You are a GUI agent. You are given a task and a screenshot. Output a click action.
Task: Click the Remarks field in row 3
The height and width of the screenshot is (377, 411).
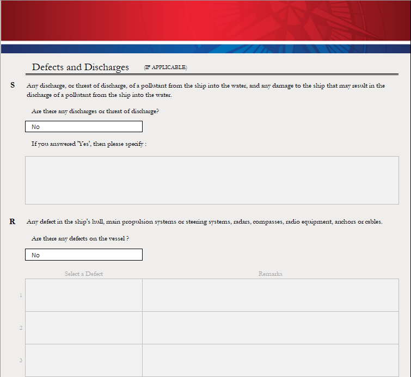point(270,360)
